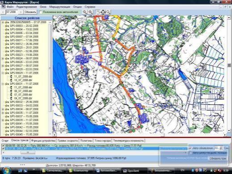Screen dimensions: 232x174
Task: Select the hand pointer tool in toolbar
Action: [98, 12]
